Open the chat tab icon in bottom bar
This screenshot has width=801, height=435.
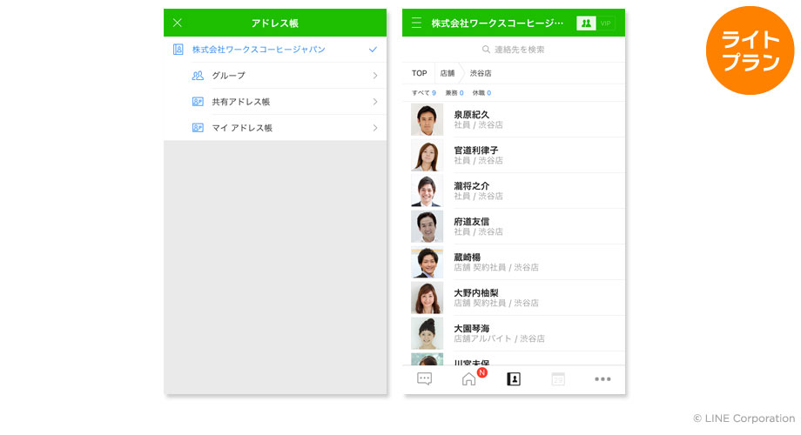click(424, 378)
